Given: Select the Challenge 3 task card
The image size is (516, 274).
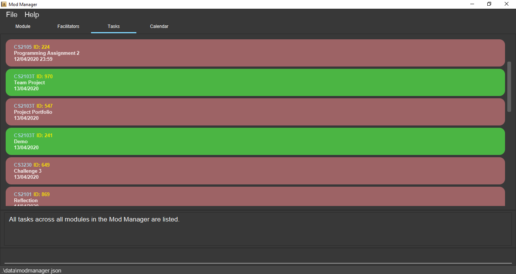Looking at the screenshot, I should (x=255, y=171).
